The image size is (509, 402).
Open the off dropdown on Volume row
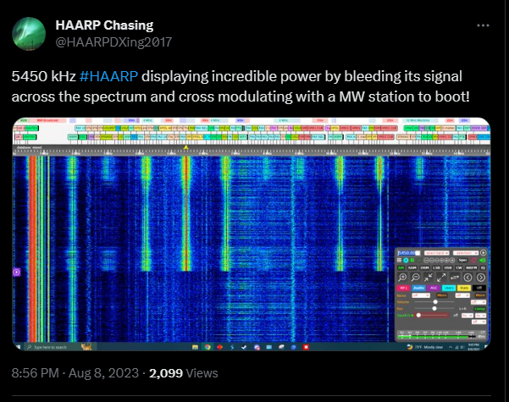479,302
